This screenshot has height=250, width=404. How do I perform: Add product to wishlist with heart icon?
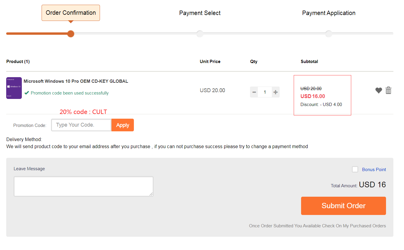[379, 90]
